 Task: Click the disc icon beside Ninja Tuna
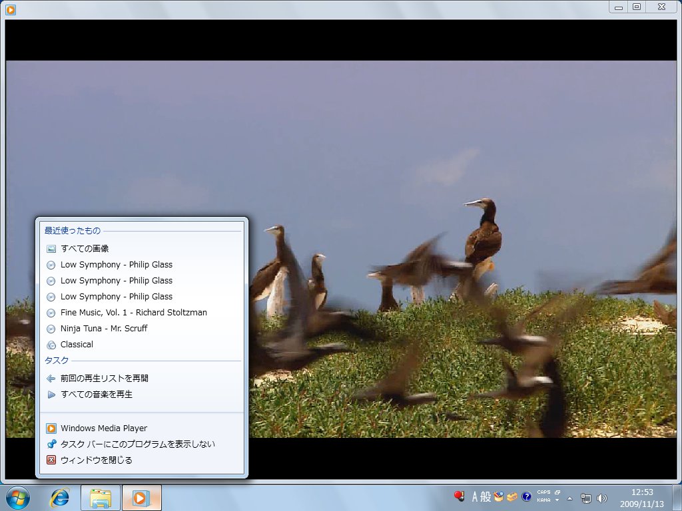coord(51,329)
